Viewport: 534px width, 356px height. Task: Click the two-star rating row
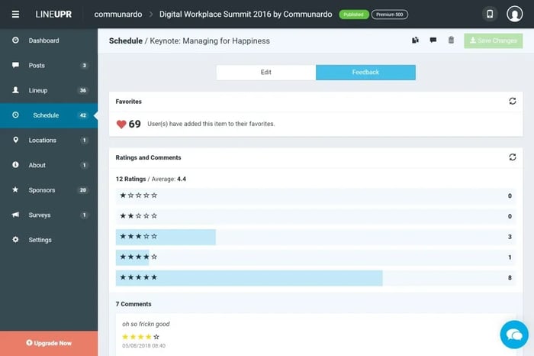[316, 216]
